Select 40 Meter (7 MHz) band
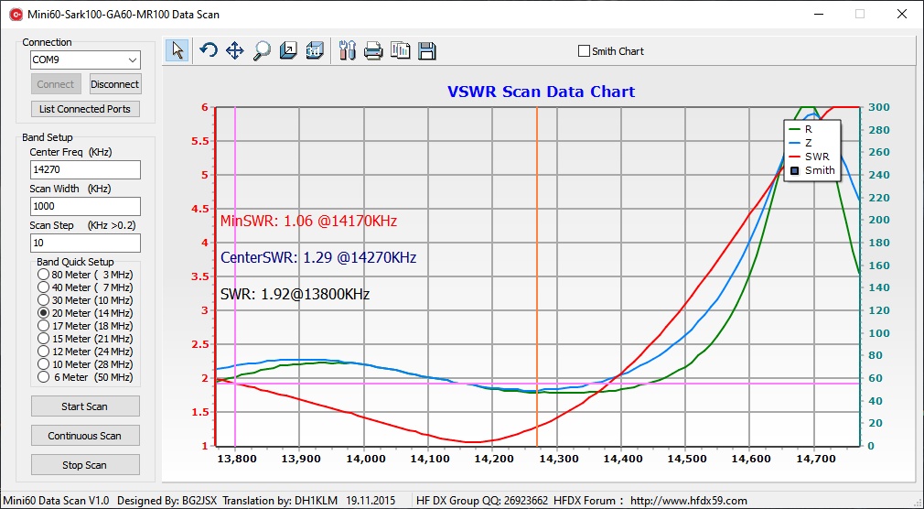 44,287
